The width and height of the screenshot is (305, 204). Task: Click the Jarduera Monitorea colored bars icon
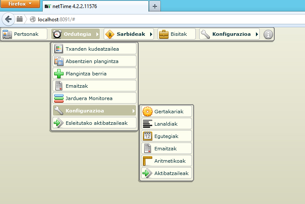click(x=58, y=98)
